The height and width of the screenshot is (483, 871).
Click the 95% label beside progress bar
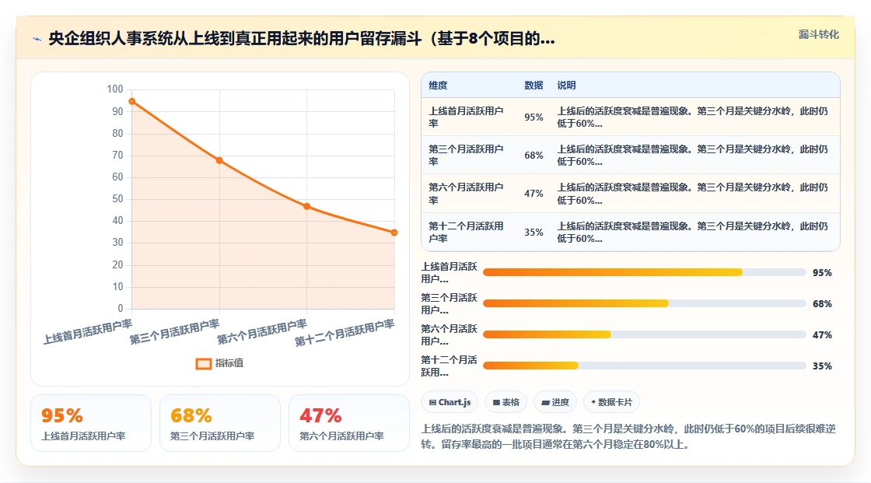click(x=822, y=272)
